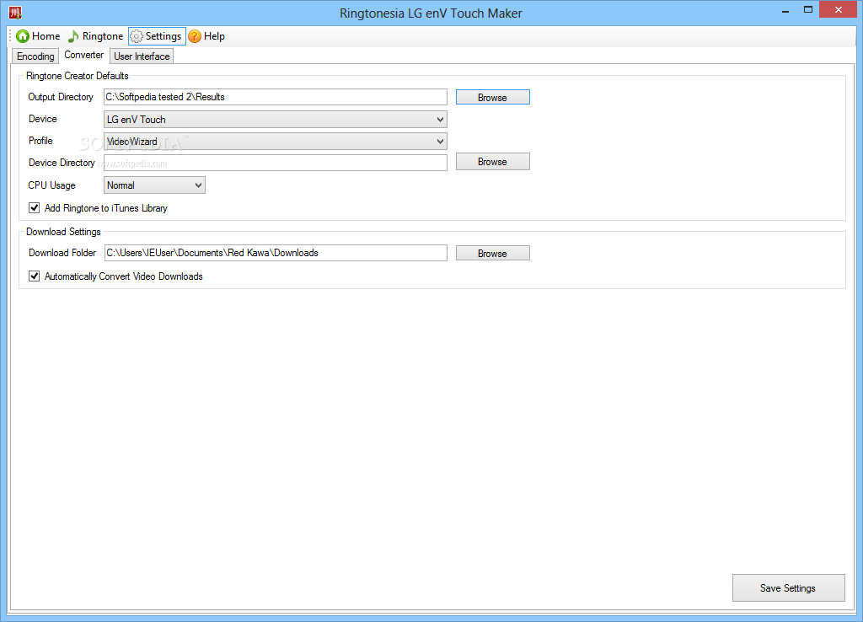This screenshot has width=863, height=622.
Task: Click the Save Settings button
Action: (x=788, y=588)
